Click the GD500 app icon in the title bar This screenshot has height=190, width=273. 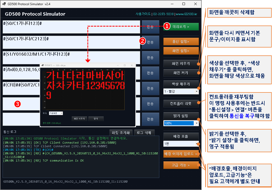(4, 4)
